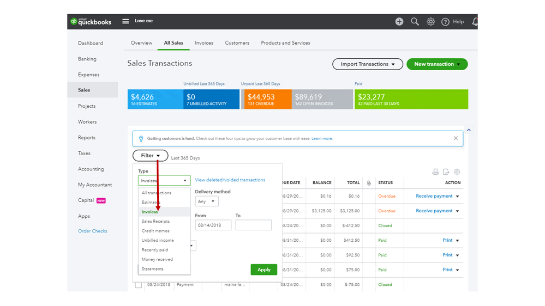Click the print list icon
The width and height of the screenshot is (545, 306).
[x=435, y=172]
